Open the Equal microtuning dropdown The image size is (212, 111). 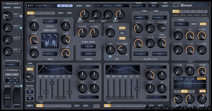[x=12, y=65]
